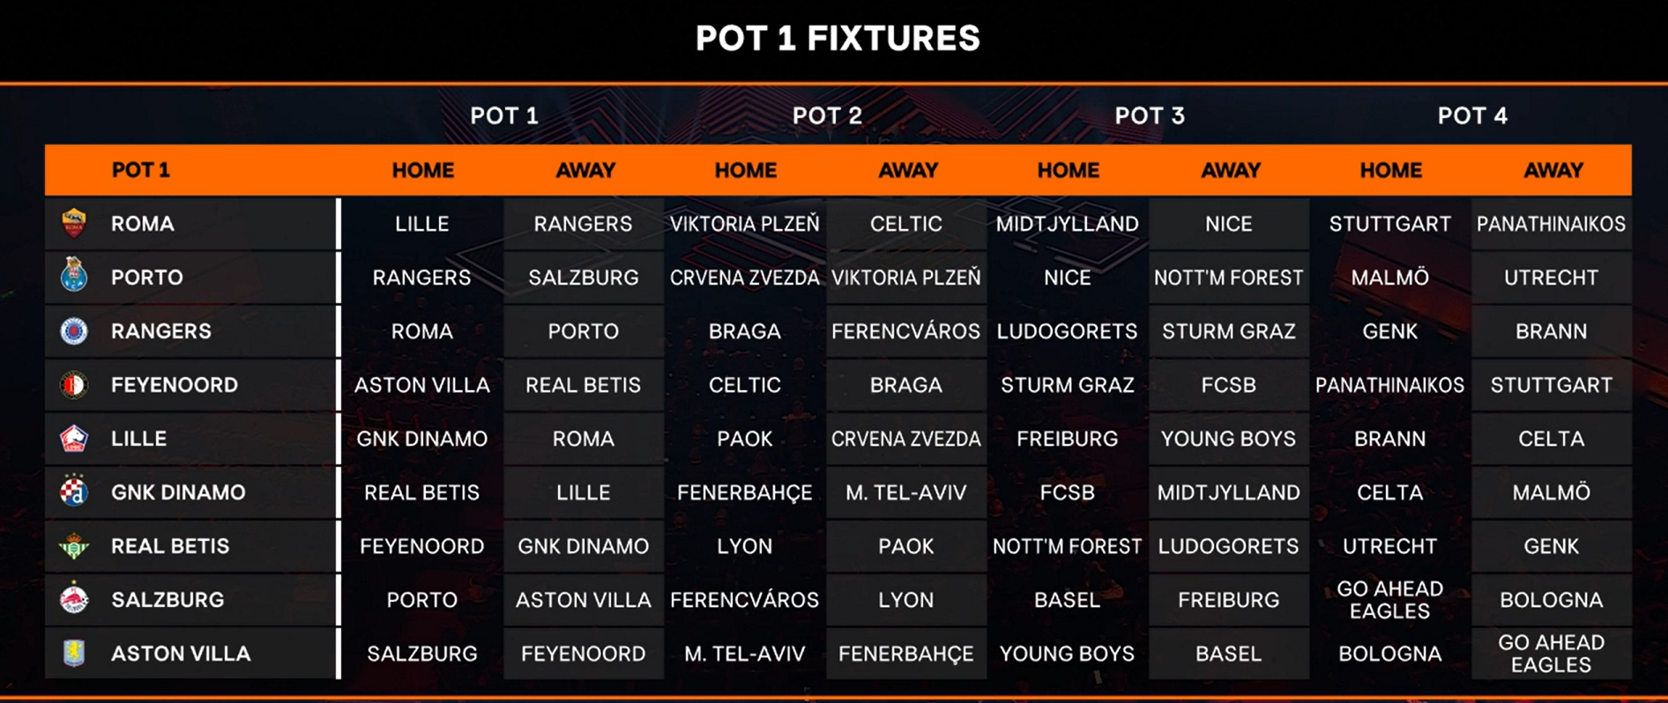
Task: Select the POT 4 column group heading
Action: coord(1472,115)
